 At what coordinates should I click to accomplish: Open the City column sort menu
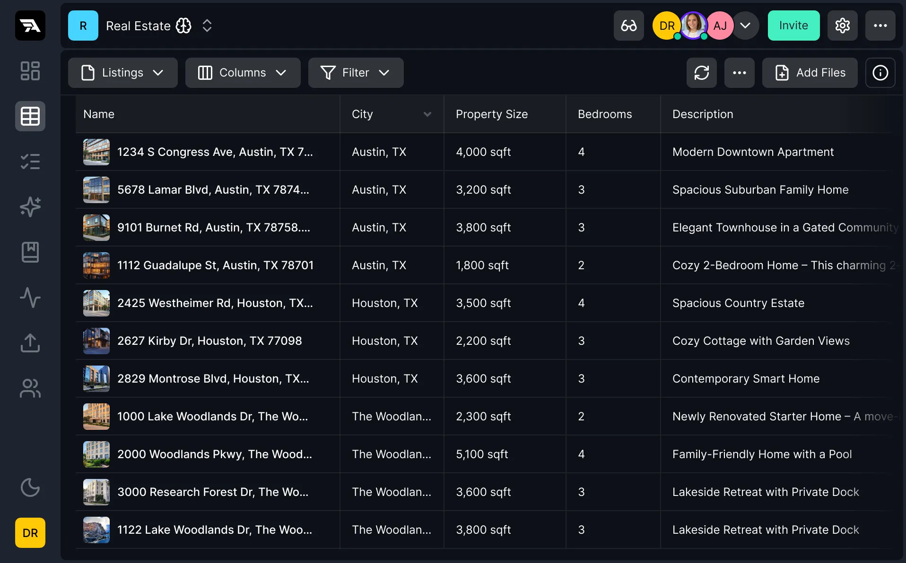(427, 114)
